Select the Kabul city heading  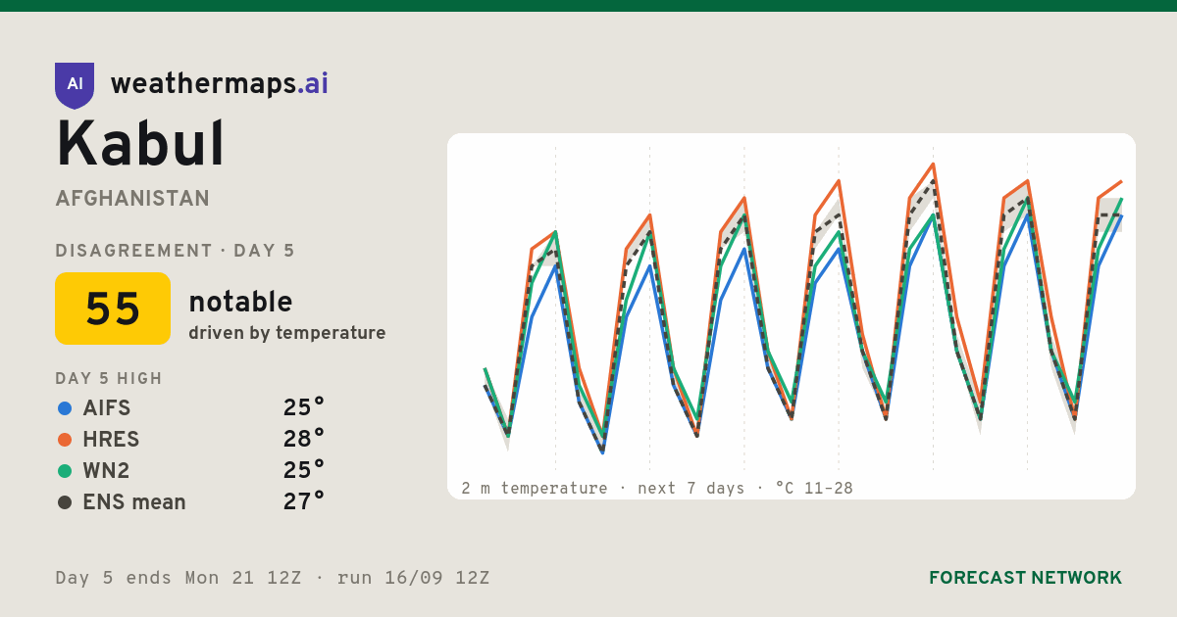point(140,144)
